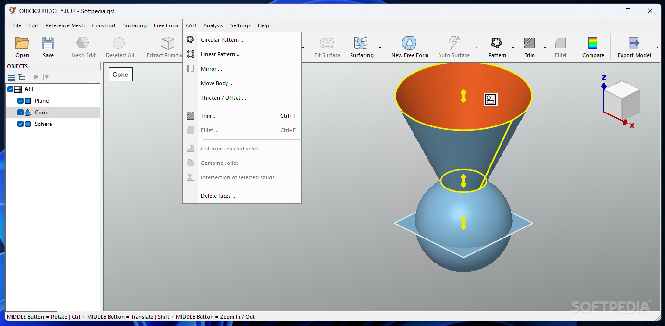665x326 pixels.
Task: Click the Extract Primitive cube icon
Action: click(x=167, y=43)
